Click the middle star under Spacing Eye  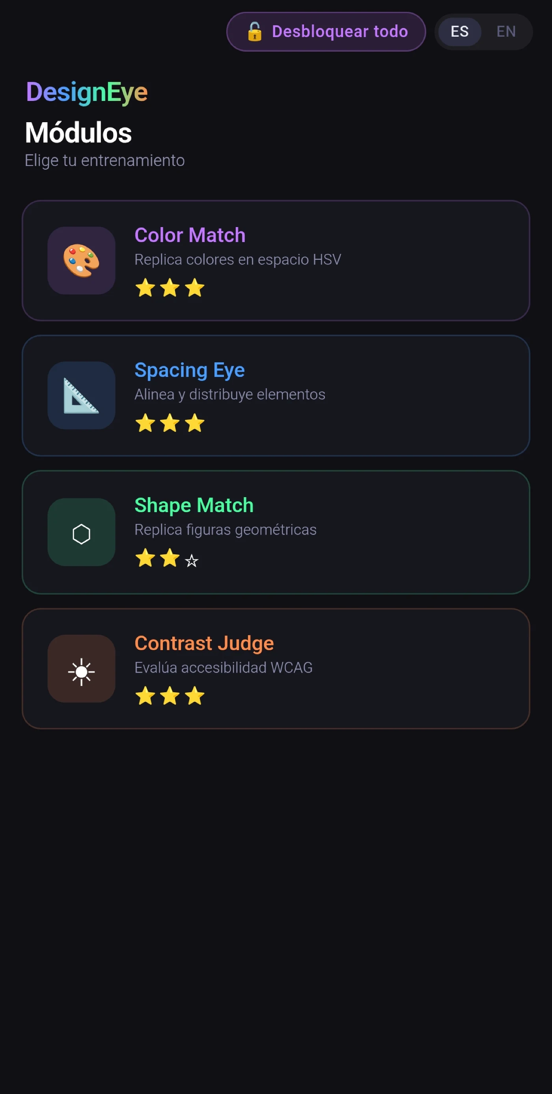tap(170, 423)
